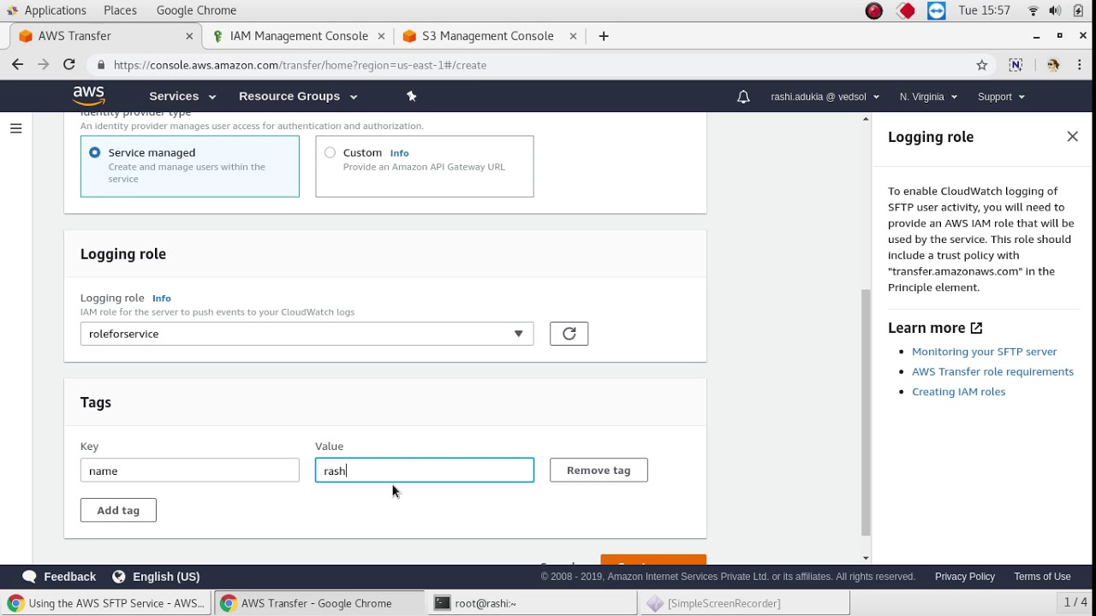Image resolution: width=1096 pixels, height=616 pixels.
Task: Open the N. Virginia region dropdown
Action: click(x=928, y=97)
